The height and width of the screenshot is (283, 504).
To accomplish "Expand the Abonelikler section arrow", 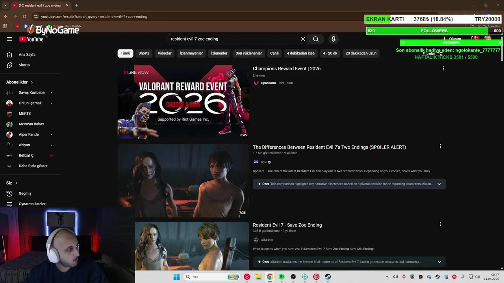I will [x=32, y=82].
